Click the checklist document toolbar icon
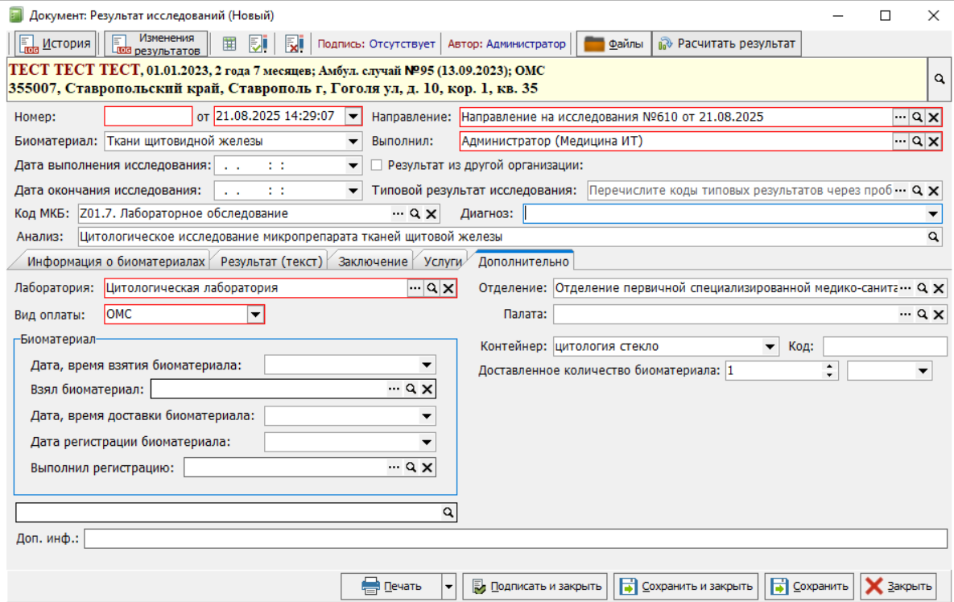Image resolution: width=954 pixels, height=602 pixels. (x=258, y=43)
